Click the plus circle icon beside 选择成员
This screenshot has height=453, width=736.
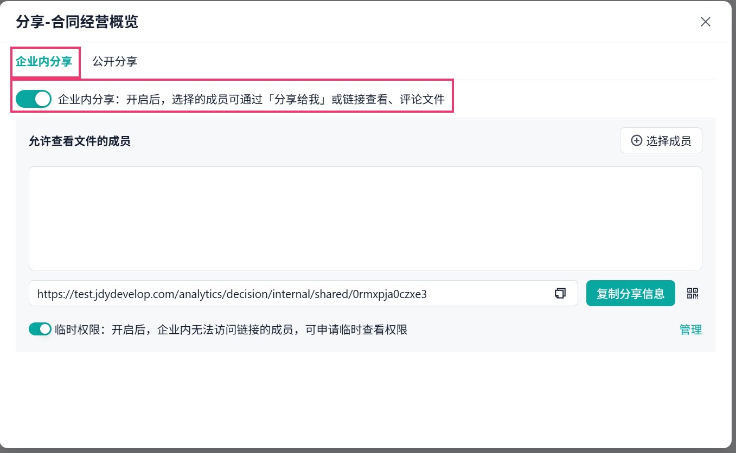637,140
